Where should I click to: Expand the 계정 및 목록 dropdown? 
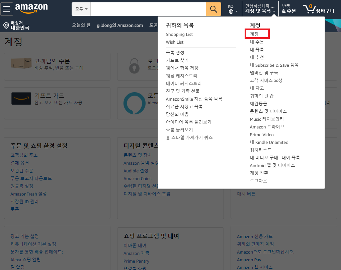pos(260,9)
